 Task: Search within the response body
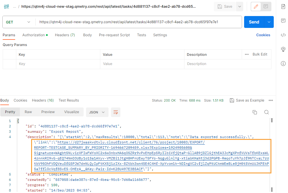tap(266, 112)
